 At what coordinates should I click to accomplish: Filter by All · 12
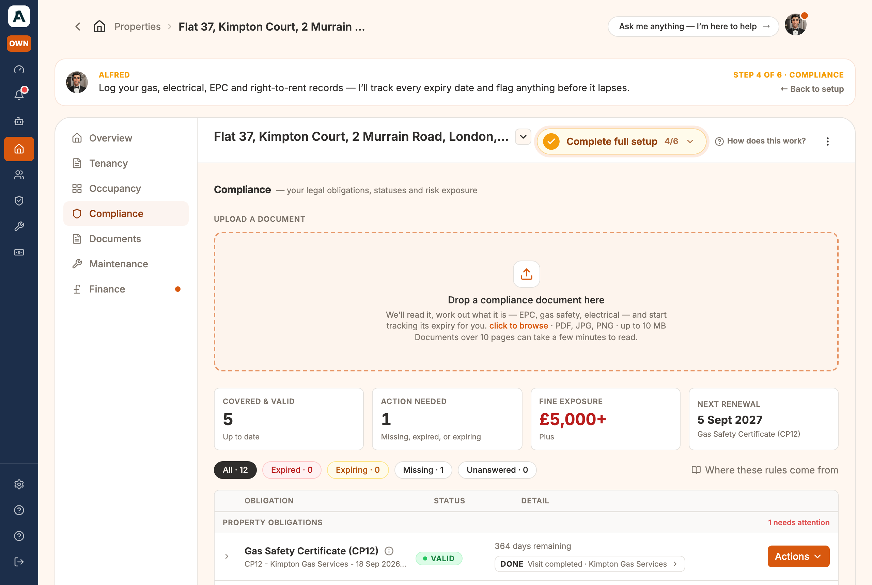(x=235, y=470)
